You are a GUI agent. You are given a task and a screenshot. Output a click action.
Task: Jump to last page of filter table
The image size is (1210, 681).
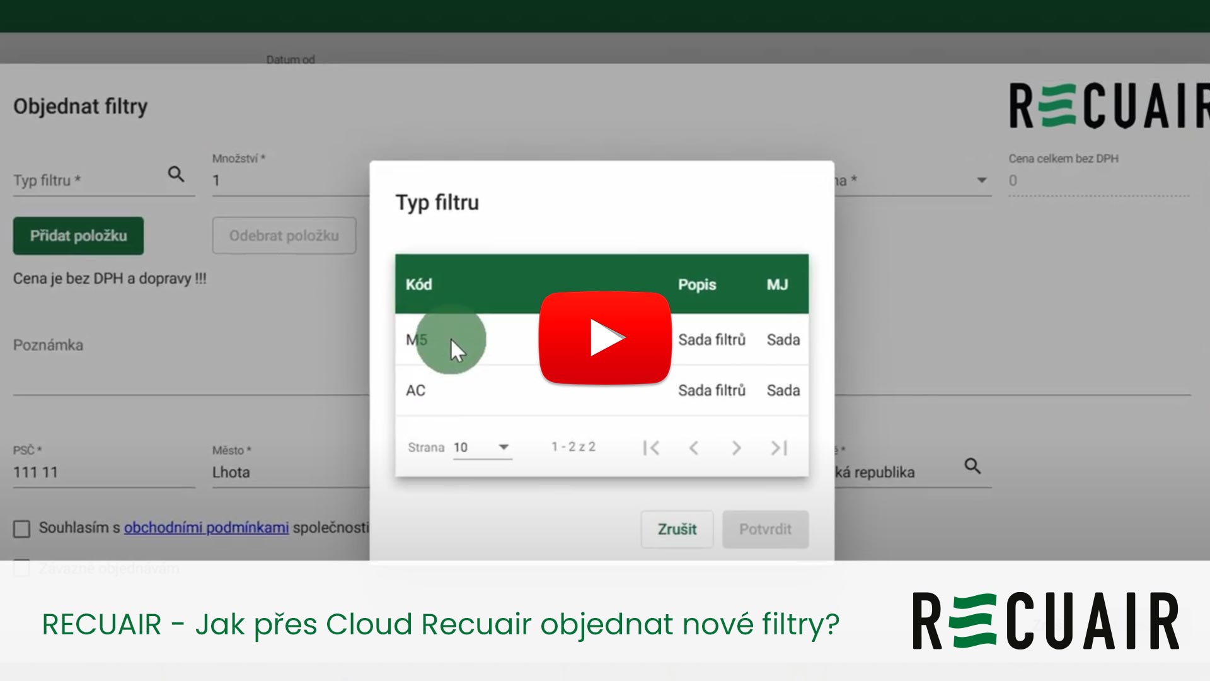pyautogui.click(x=779, y=448)
